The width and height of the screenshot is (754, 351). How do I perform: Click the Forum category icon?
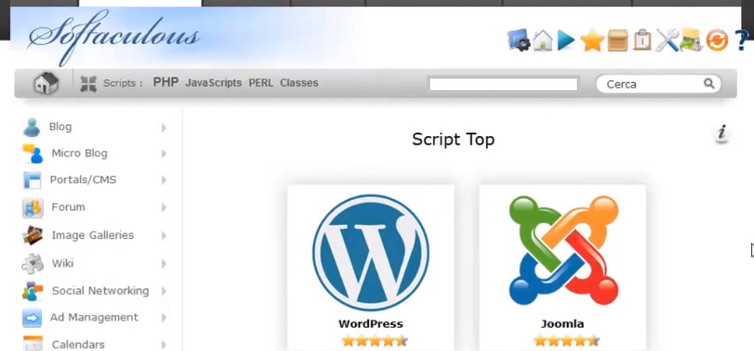coord(33,208)
